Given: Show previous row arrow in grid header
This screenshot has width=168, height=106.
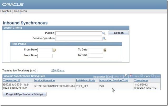Looking at the screenshot, I should pos(142,76).
